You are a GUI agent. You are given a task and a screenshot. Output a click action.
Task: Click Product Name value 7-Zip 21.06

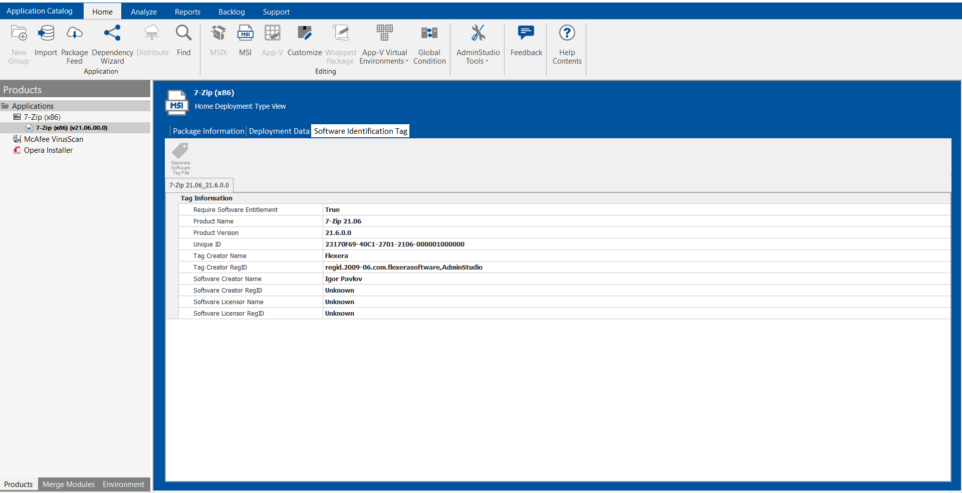coord(636,221)
